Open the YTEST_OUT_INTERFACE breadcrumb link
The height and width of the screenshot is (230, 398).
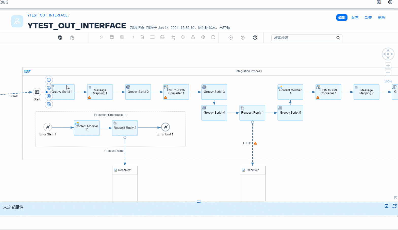[x=47, y=15]
